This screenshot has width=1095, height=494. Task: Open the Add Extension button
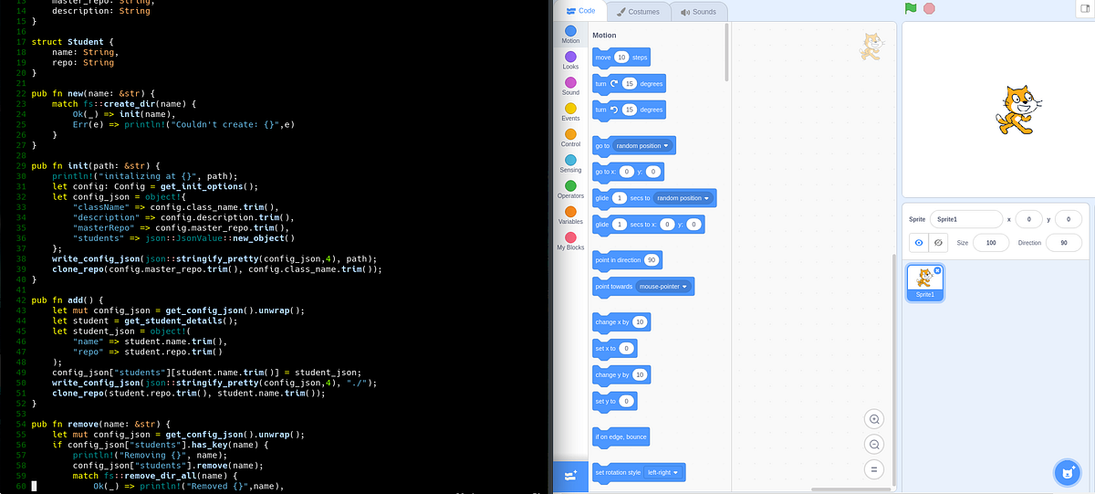pyautogui.click(x=570, y=476)
